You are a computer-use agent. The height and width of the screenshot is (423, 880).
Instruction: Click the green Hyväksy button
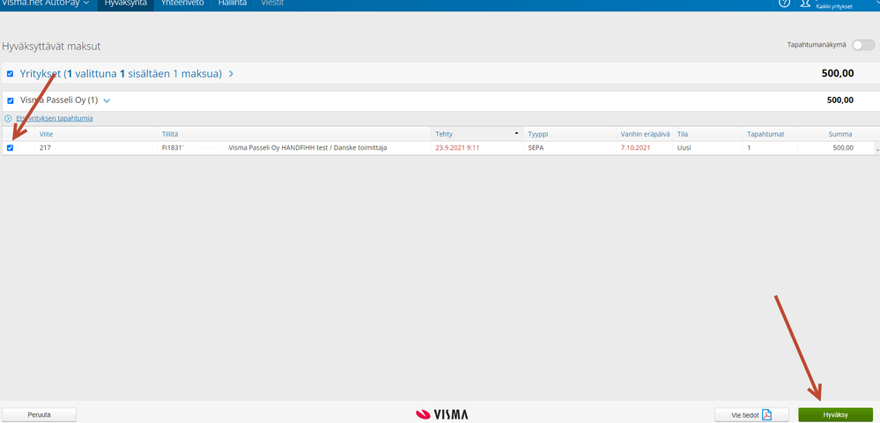(836, 415)
